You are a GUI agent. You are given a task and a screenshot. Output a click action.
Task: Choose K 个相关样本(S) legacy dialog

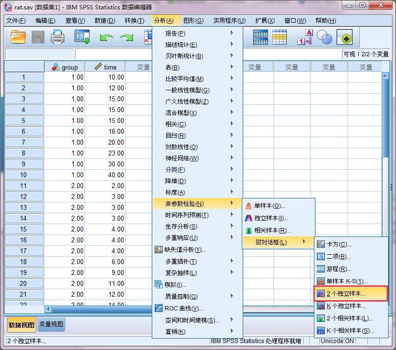point(351,331)
